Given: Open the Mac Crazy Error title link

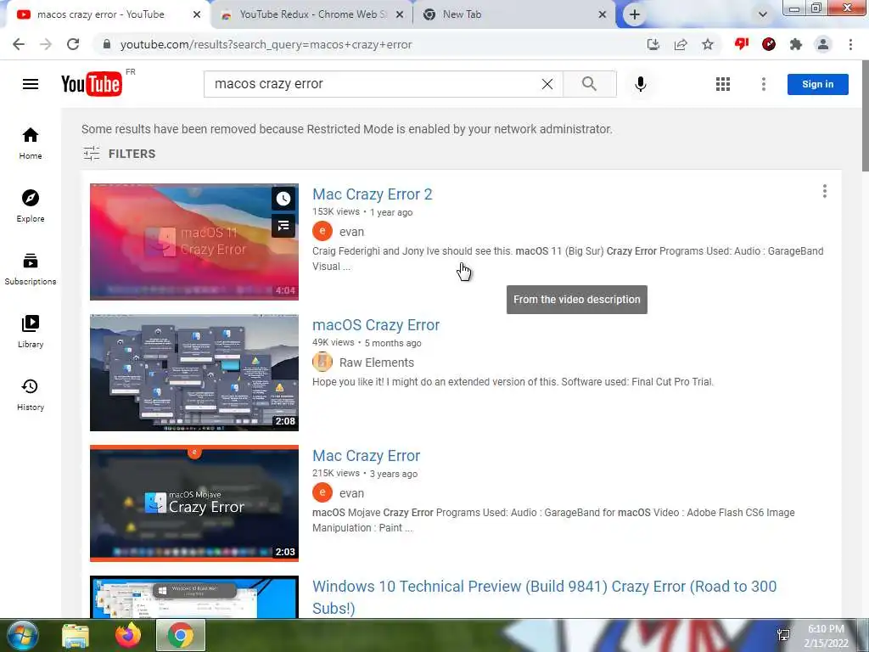Looking at the screenshot, I should tap(367, 456).
